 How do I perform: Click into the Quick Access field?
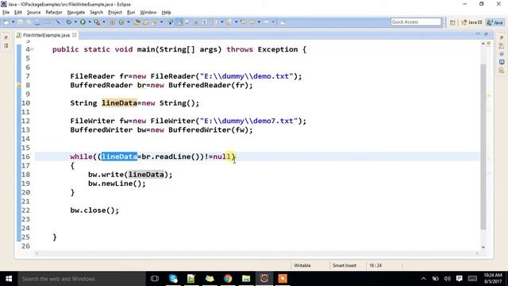tap(416, 21)
